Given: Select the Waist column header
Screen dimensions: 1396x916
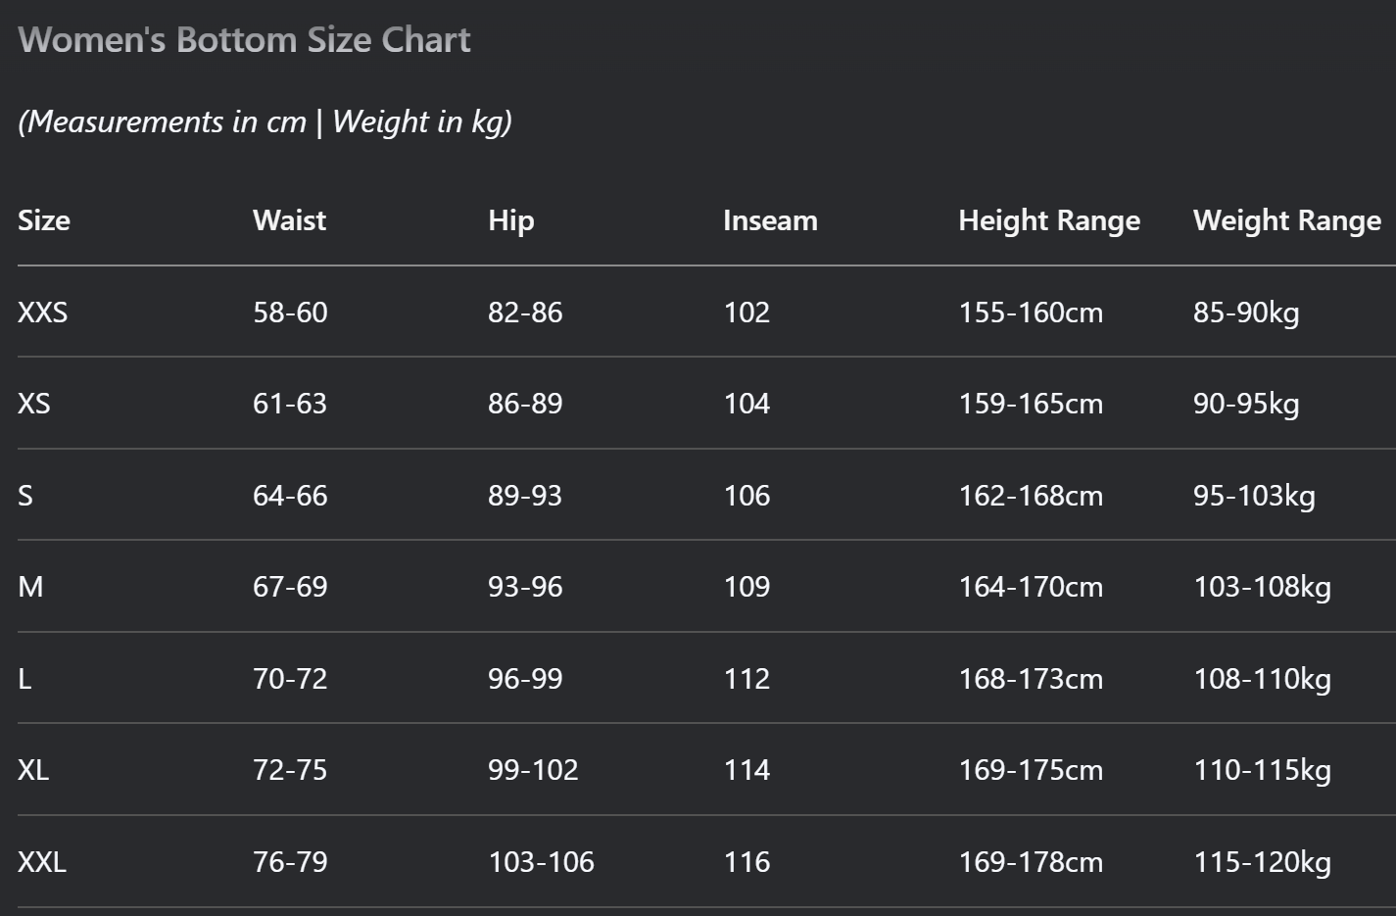Looking at the screenshot, I should [x=289, y=220].
